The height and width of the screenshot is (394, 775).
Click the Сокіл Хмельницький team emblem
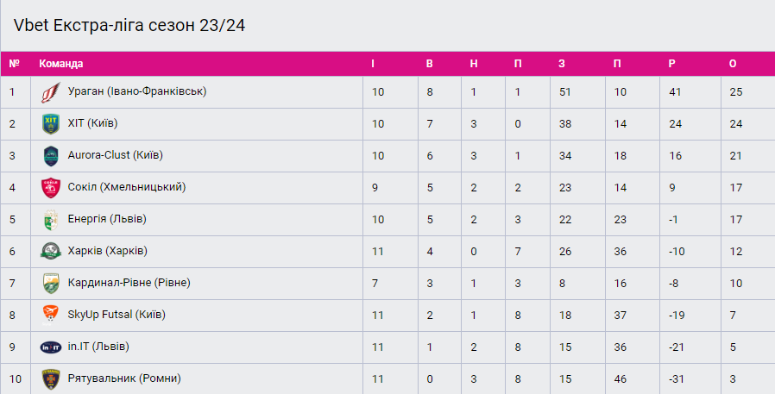(x=51, y=187)
